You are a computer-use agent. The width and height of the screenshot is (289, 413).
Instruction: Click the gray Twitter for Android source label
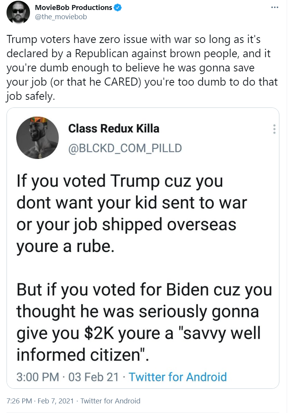click(110, 401)
